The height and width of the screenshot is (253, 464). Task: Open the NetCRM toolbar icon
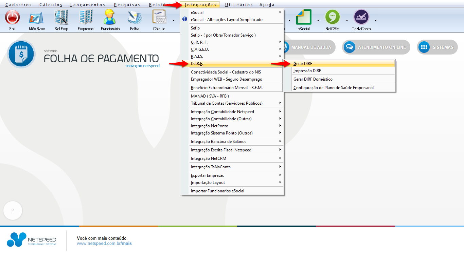(x=332, y=17)
